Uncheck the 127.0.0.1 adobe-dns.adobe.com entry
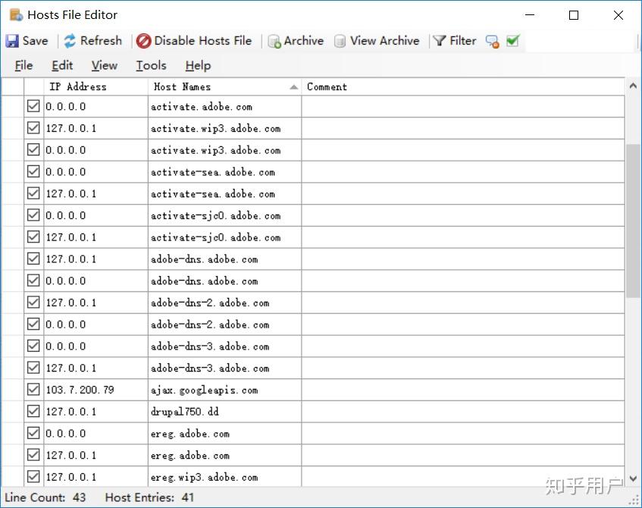642x508 pixels. click(x=33, y=259)
